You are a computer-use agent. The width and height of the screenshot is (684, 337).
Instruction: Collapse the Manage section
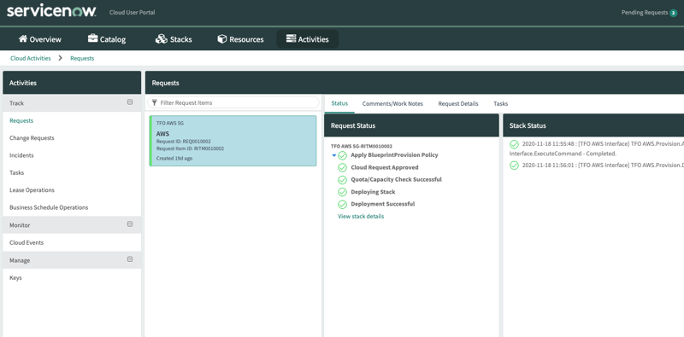tap(130, 259)
